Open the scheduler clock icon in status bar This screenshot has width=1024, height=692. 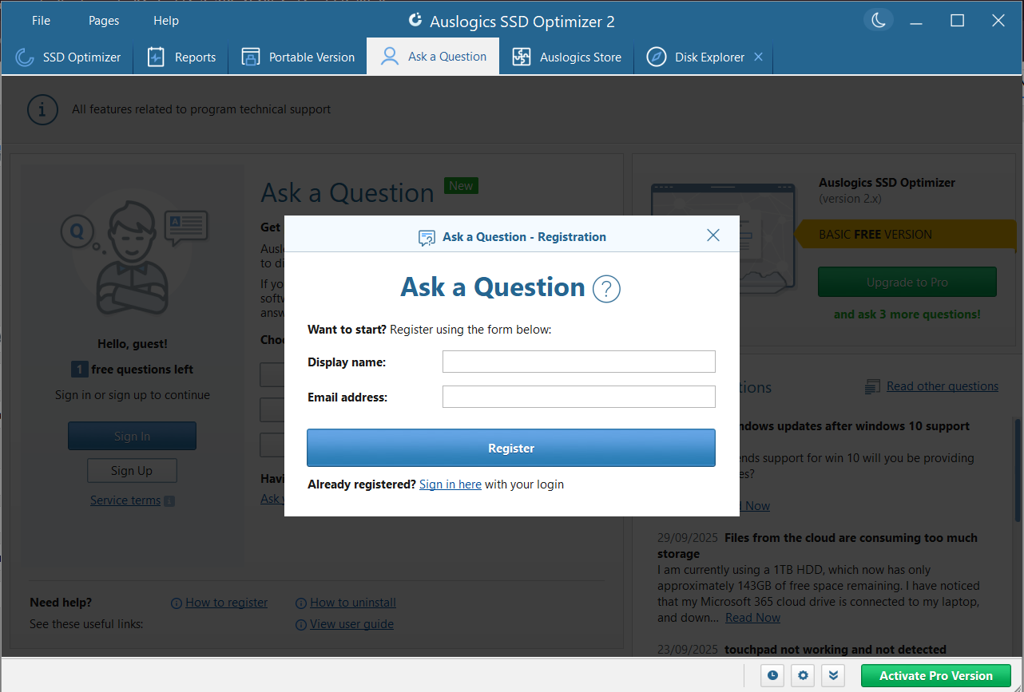point(772,675)
